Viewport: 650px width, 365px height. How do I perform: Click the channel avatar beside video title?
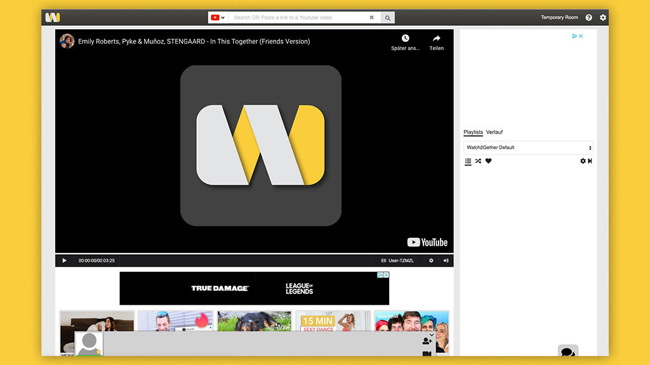click(67, 41)
